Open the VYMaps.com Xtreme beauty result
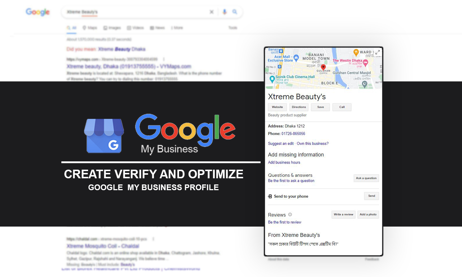 click(x=129, y=66)
